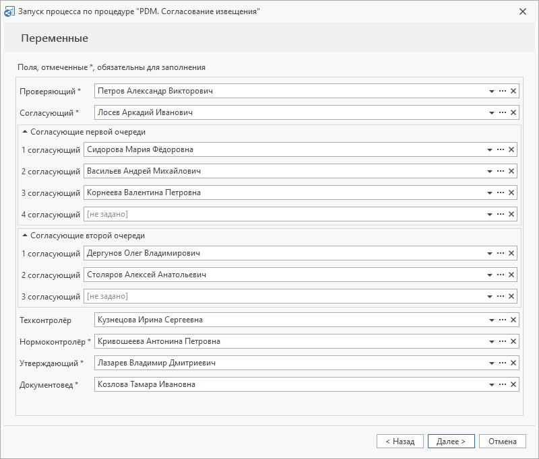Open ellipsis selector for Васильев Андрей Михайлович
The width and height of the screenshot is (539, 459).
pyautogui.click(x=501, y=171)
